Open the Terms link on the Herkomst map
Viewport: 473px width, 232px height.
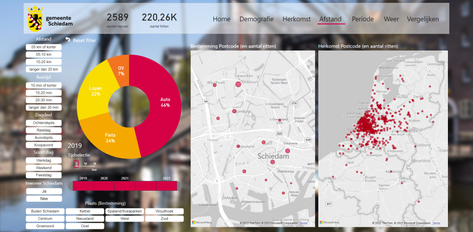(436, 223)
